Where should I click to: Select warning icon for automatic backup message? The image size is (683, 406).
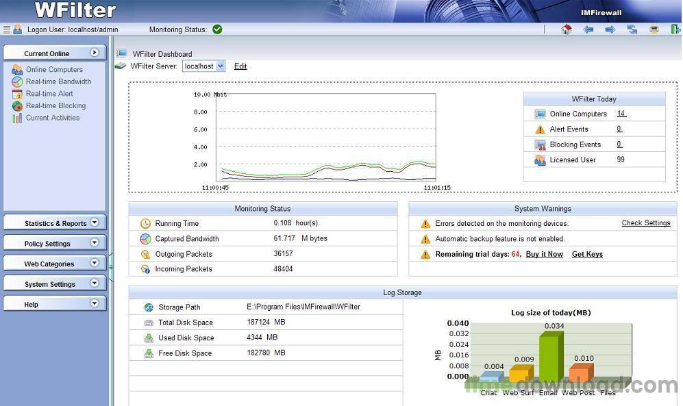pyautogui.click(x=425, y=240)
